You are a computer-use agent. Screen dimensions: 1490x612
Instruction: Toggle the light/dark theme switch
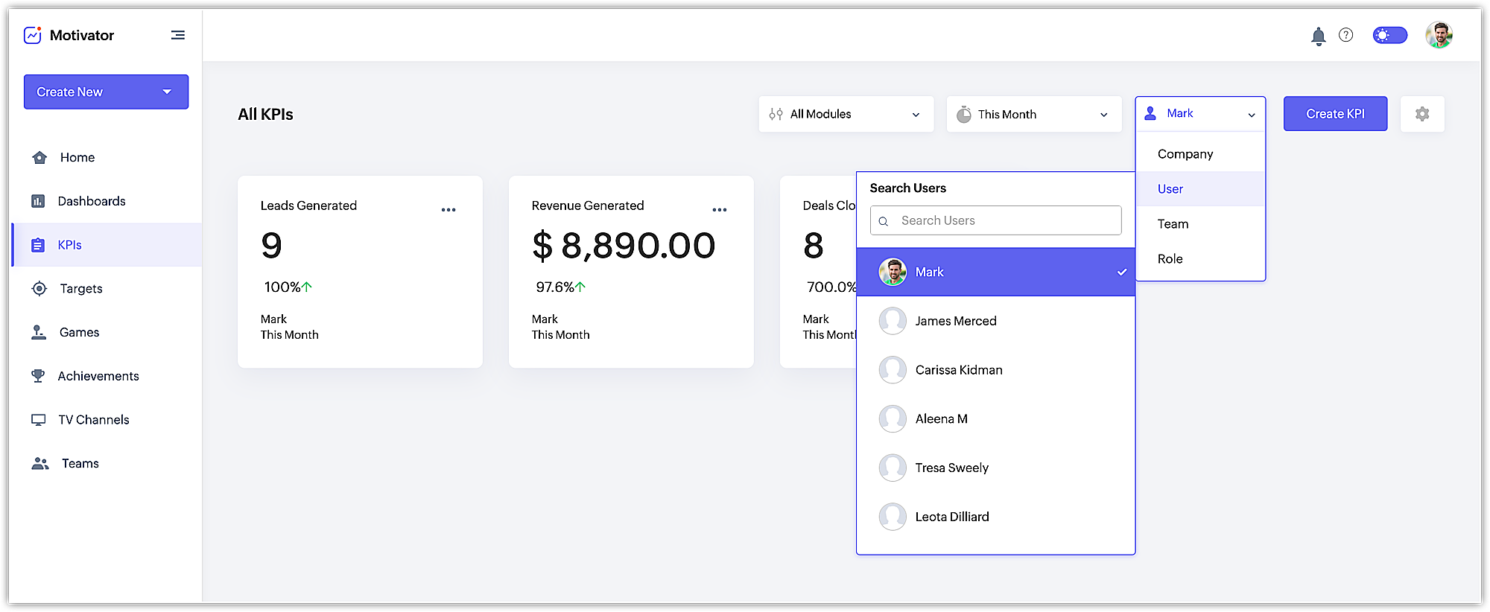click(x=1389, y=35)
